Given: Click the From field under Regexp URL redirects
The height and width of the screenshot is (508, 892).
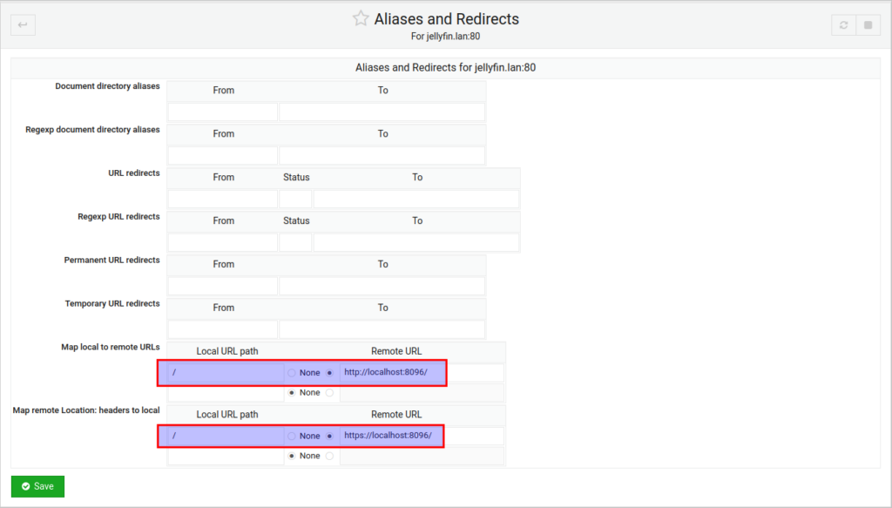Looking at the screenshot, I should (223, 242).
